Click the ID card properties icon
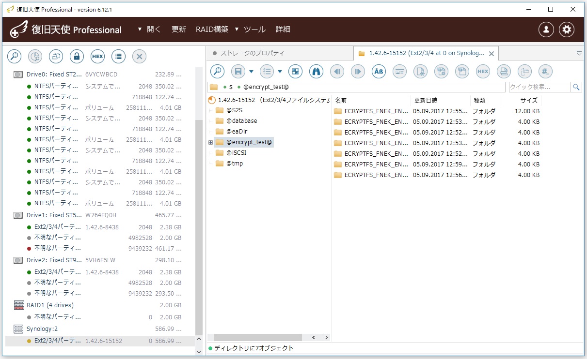This screenshot has height=359, width=587. pos(399,72)
